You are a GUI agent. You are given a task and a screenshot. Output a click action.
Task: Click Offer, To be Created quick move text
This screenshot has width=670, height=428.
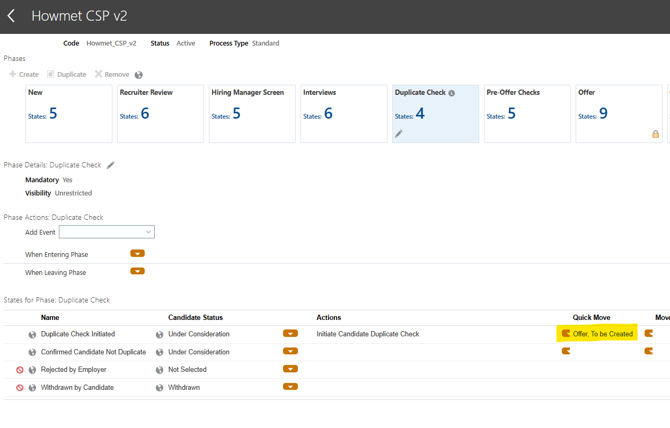pyautogui.click(x=603, y=334)
